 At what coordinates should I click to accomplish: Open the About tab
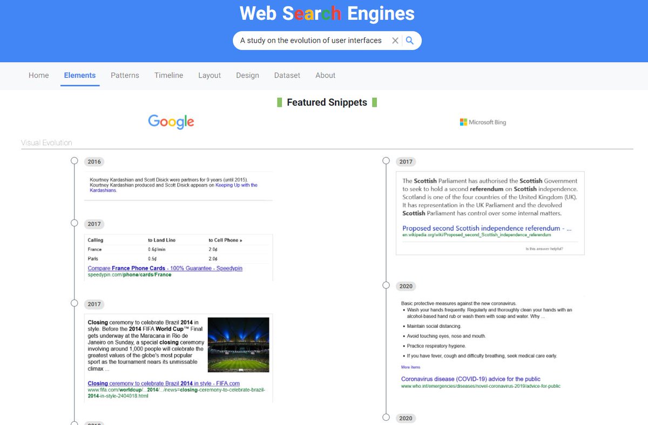(326, 76)
